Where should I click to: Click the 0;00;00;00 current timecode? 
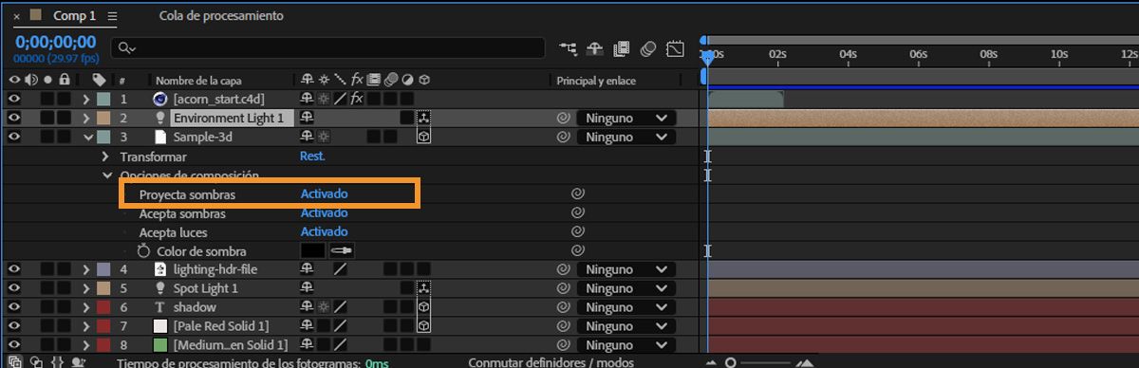pyautogui.click(x=56, y=42)
